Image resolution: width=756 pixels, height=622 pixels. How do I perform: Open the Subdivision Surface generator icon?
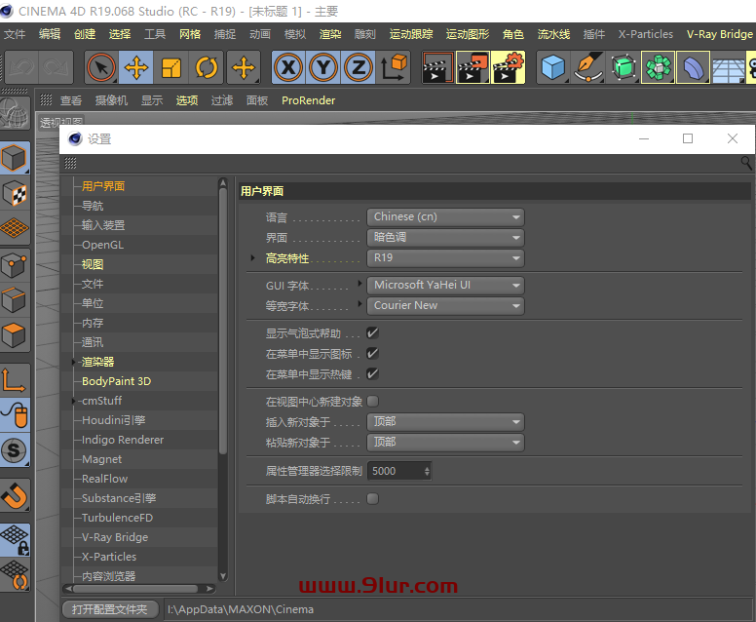pos(624,67)
